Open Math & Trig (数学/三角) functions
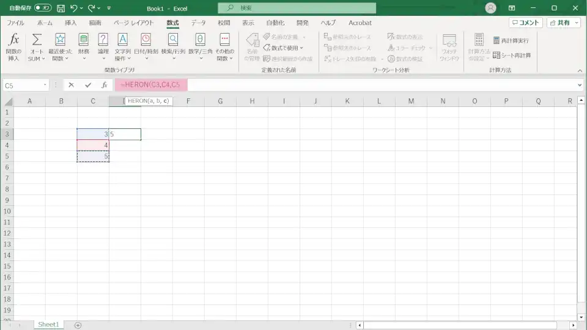The height and width of the screenshot is (330, 587). (x=201, y=47)
